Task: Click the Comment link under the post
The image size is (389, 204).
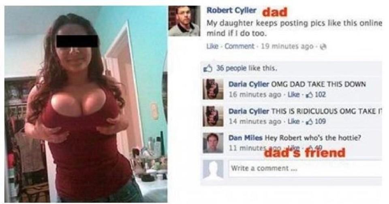Action: pyautogui.click(x=239, y=47)
